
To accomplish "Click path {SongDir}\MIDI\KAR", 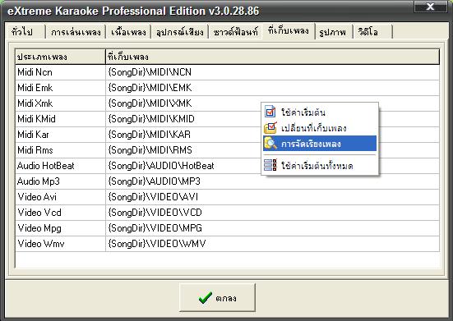I will pyautogui.click(x=150, y=135).
